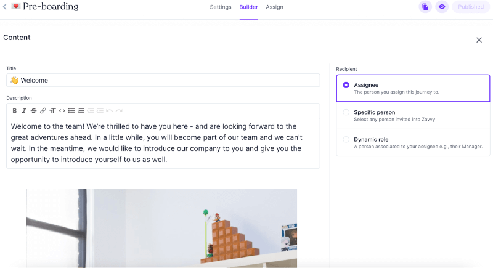Choose Specific person as recipient
493x268 pixels.
(x=346, y=112)
